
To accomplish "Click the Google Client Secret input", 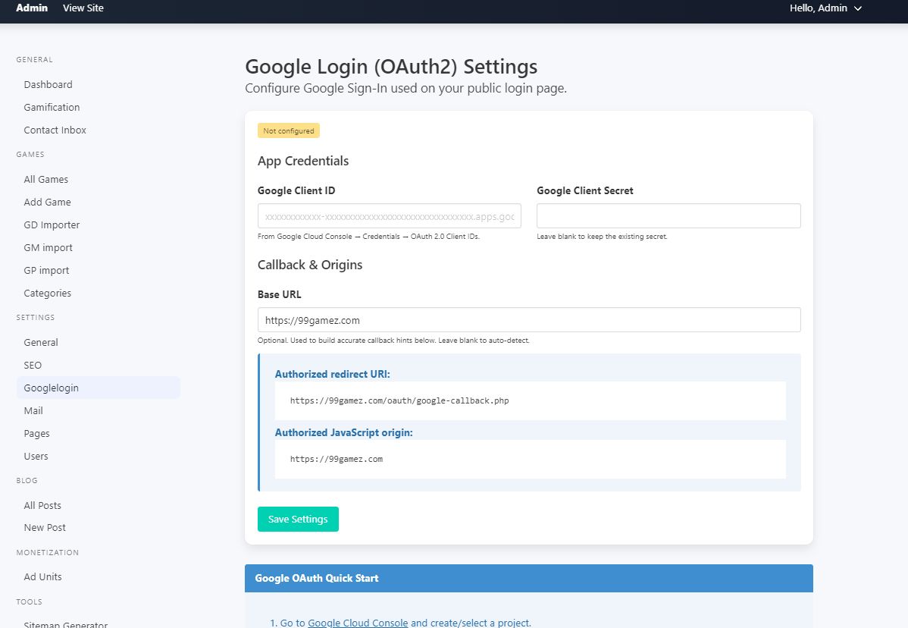I will pyautogui.click(x=668, y=216).
